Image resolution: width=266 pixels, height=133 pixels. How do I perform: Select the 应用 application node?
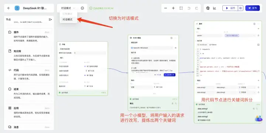tap(29, 112)
